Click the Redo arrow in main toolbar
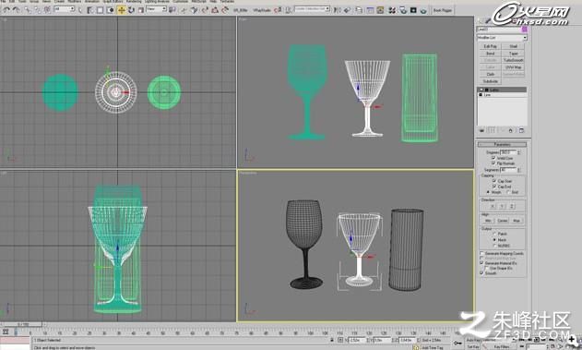The height and width of the screenshot is (350, 582). [17, 10]
